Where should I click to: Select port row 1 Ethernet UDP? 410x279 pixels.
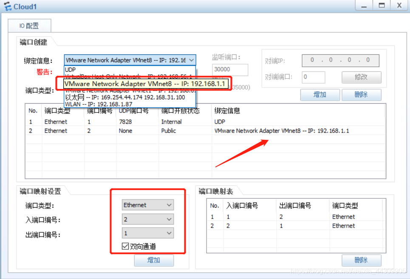point(205,122)
